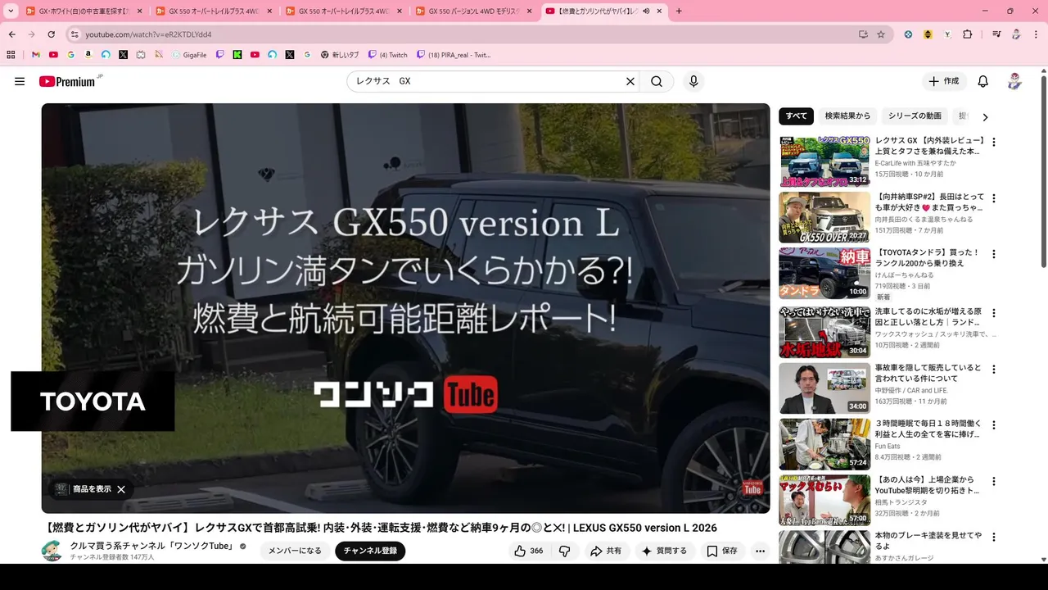1048x590 pixels.
Task: Click the main video player area
Action: pyautogui.click(x=406, y=308)
